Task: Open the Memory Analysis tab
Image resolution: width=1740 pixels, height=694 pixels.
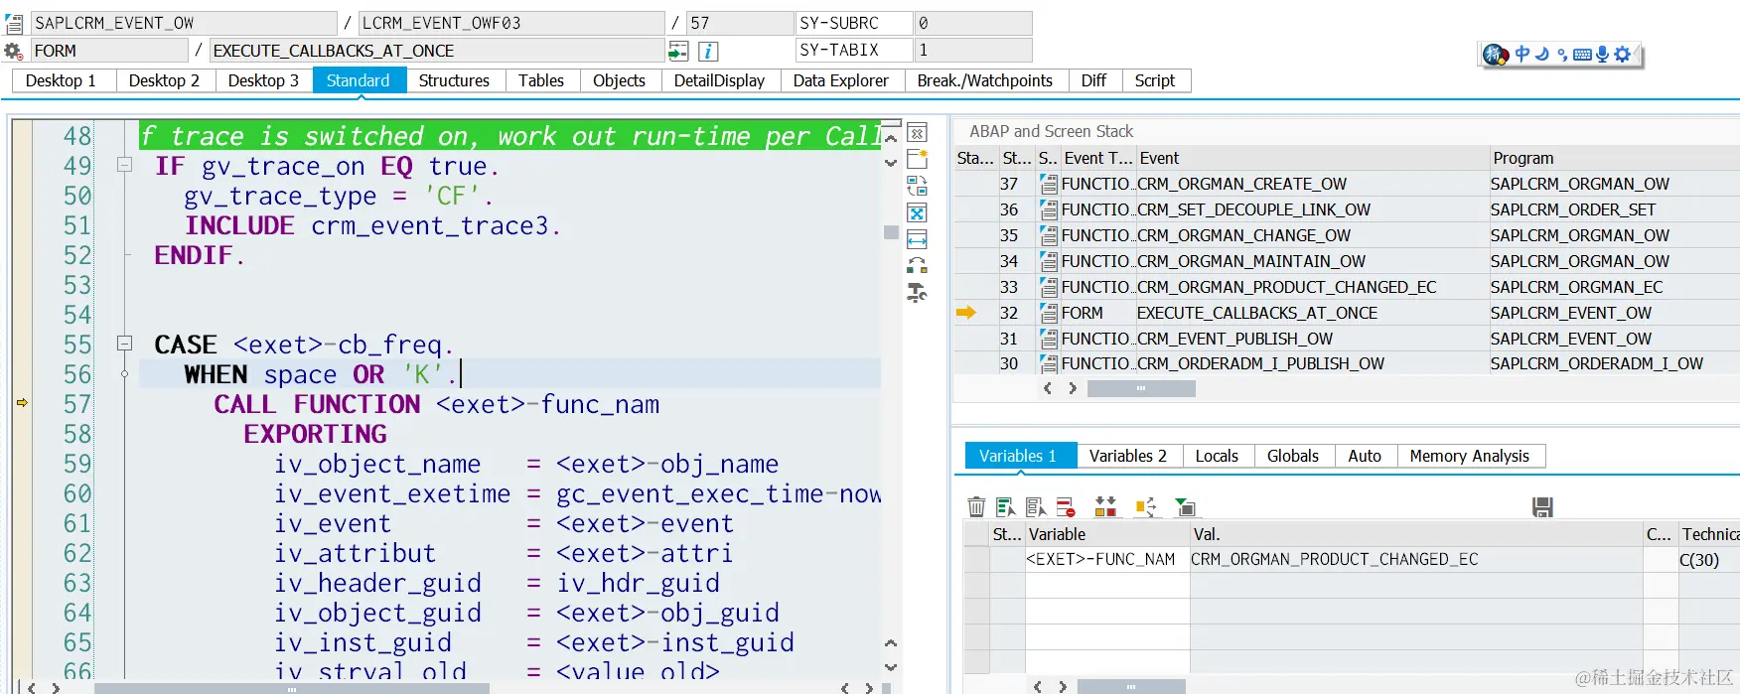Action: coord(1469,456)
